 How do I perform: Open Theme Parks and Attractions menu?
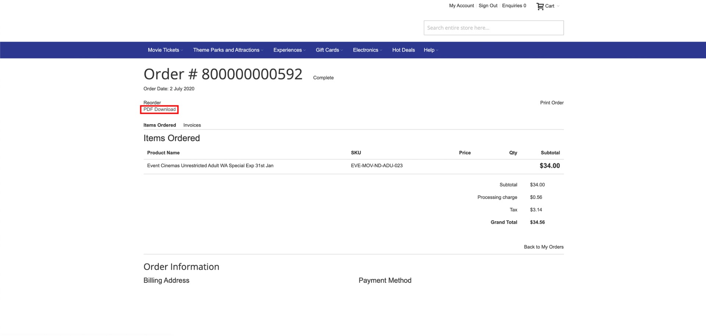(226, 50)
